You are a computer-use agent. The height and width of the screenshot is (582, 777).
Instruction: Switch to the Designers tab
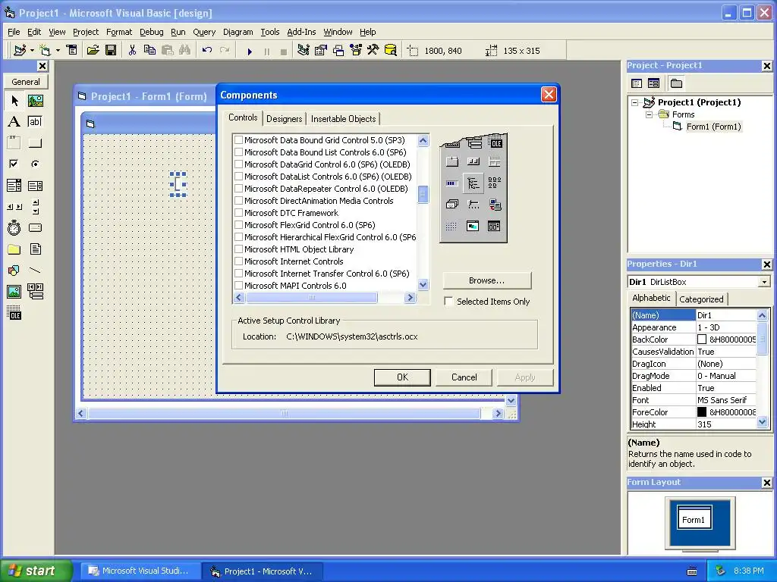click(x=284, y=119)
